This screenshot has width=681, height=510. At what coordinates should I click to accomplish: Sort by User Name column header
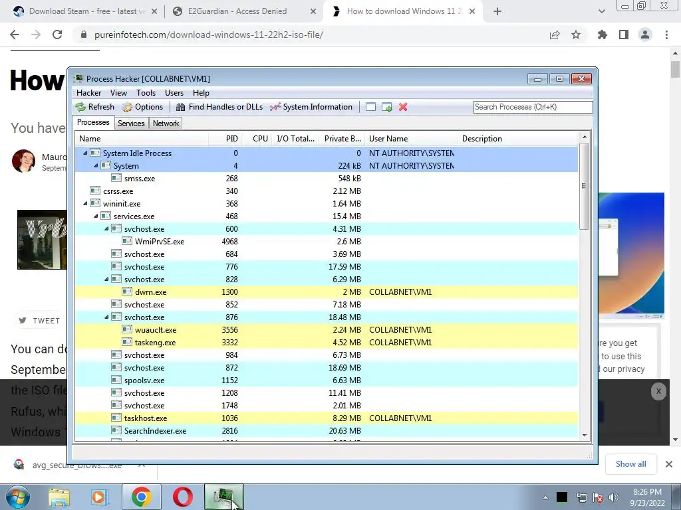coord(411,139)
